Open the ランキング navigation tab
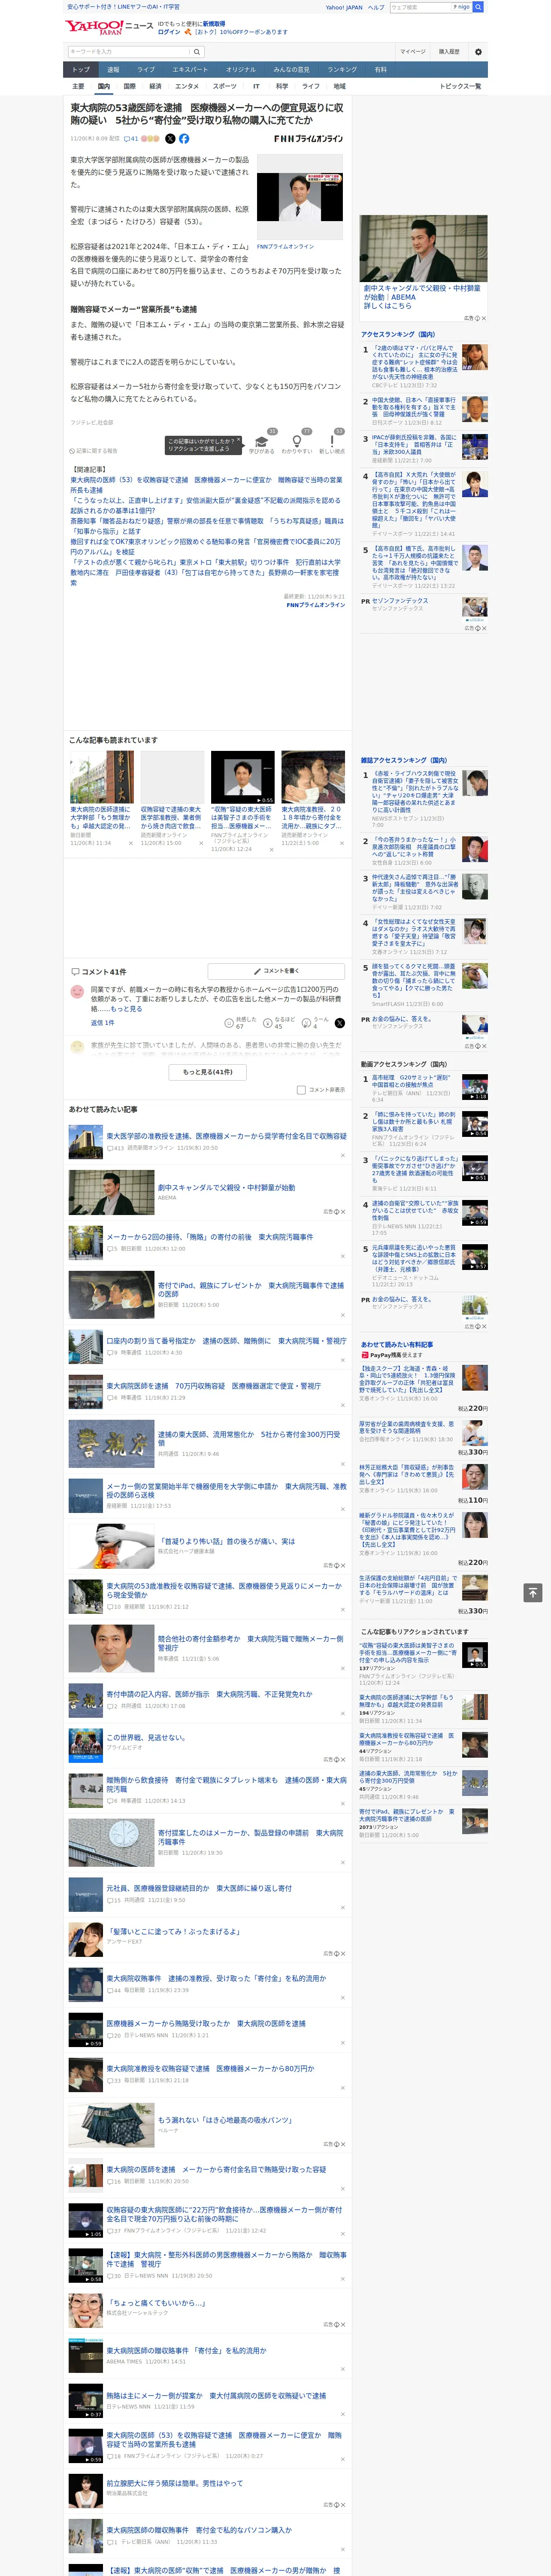The image size is (551, 2576). point(342,70)
